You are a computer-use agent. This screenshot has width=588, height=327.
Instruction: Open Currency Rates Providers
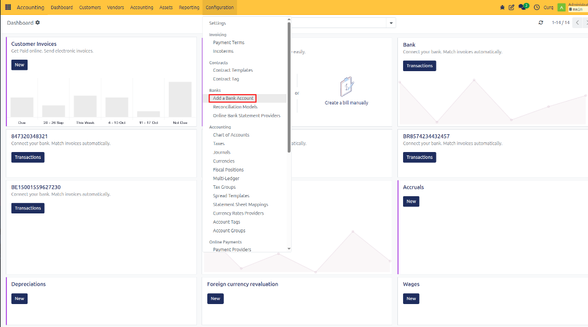click(238, 213)
